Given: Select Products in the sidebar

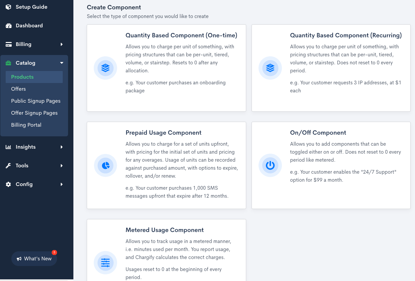Looking at the screenshot, I should point(22,77).
